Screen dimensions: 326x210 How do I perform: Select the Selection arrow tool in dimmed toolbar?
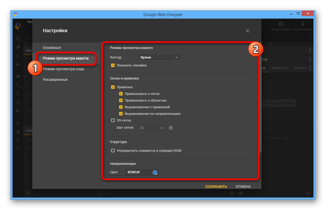coord(18,39)
